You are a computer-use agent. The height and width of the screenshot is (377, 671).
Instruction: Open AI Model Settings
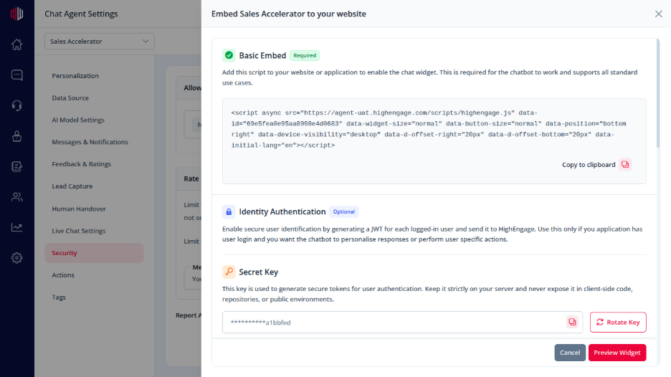(78, 120)
